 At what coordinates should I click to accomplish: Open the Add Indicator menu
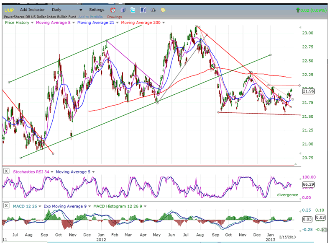[32, 10]
